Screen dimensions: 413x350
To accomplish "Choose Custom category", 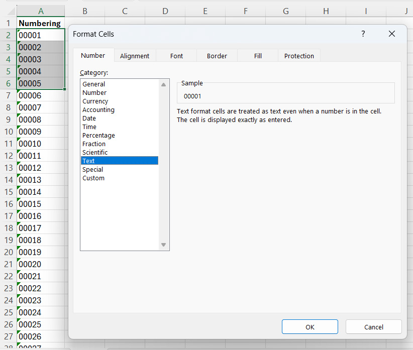I will pyautogui.click(x=120, y=178).
